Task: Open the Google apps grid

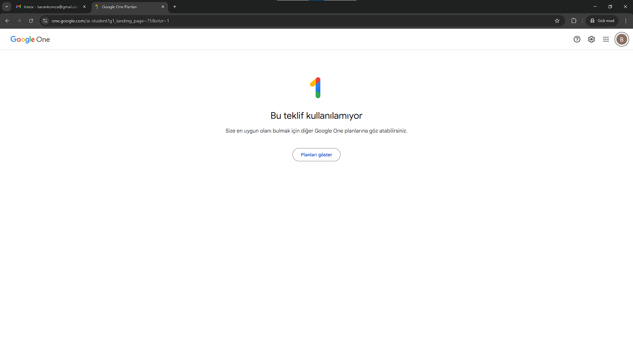Action: tap(606, 39)
